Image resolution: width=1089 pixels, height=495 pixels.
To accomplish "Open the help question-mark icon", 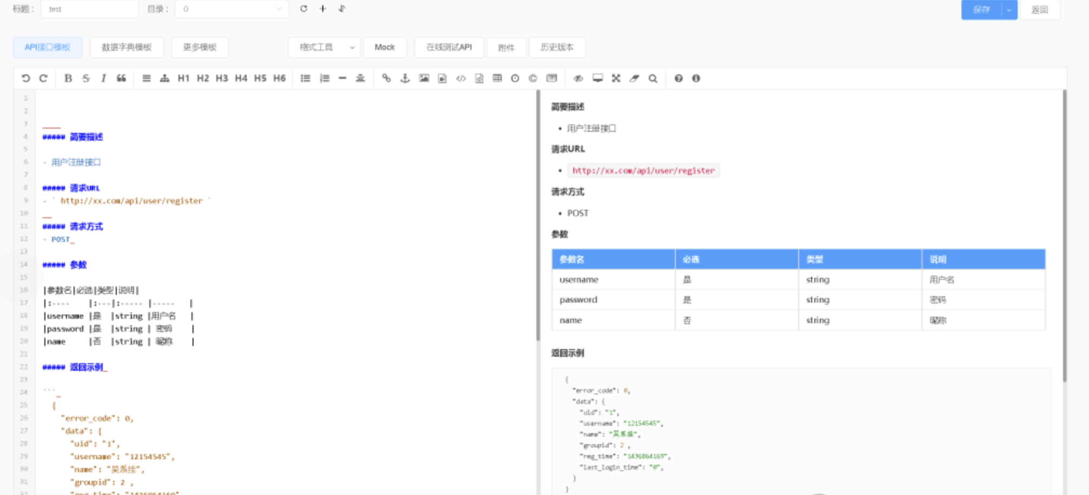I will [679, 78].
